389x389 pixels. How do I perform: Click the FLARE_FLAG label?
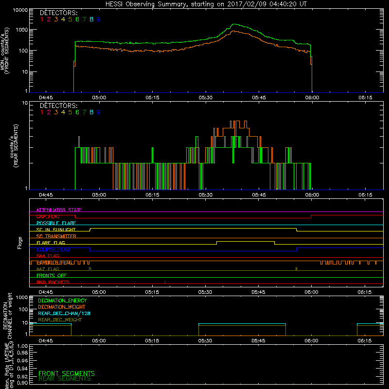pyautogui.click(x=51, y=243)
